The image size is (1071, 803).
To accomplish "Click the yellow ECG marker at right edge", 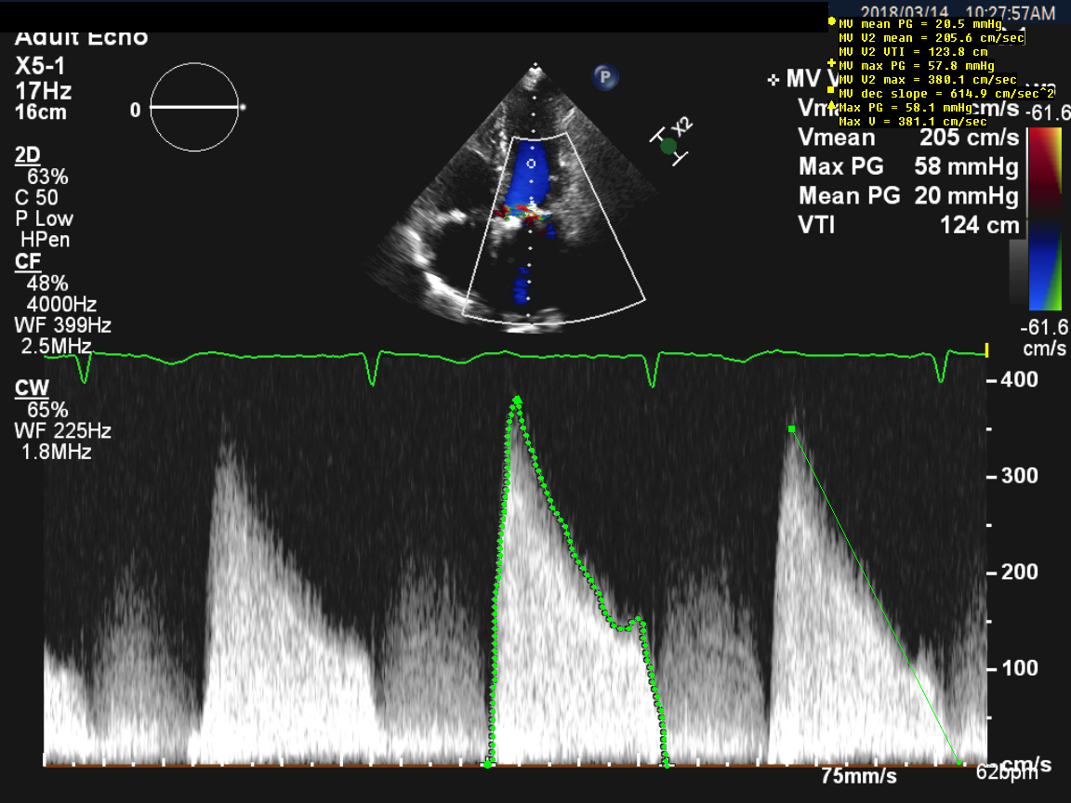I will point(986,350).
